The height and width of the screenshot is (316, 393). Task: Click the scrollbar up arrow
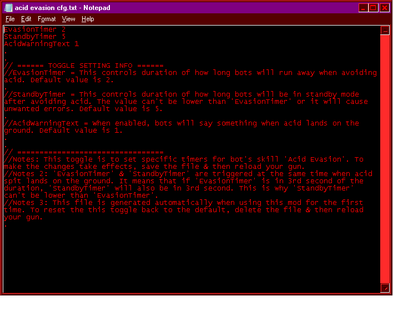coord(385,31)
